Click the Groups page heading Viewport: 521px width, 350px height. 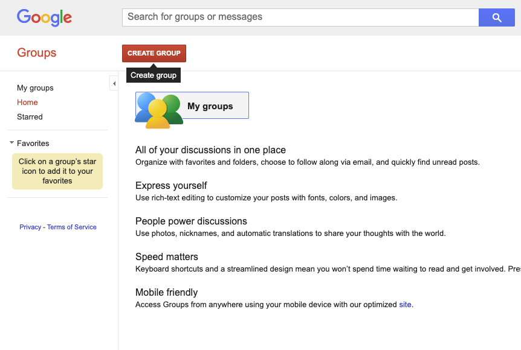coord(36,52)
